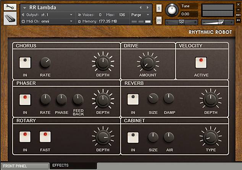This screenshot has height=170, width=242.
Task: Click the Reverb DAMP knob
Action: 169,98
